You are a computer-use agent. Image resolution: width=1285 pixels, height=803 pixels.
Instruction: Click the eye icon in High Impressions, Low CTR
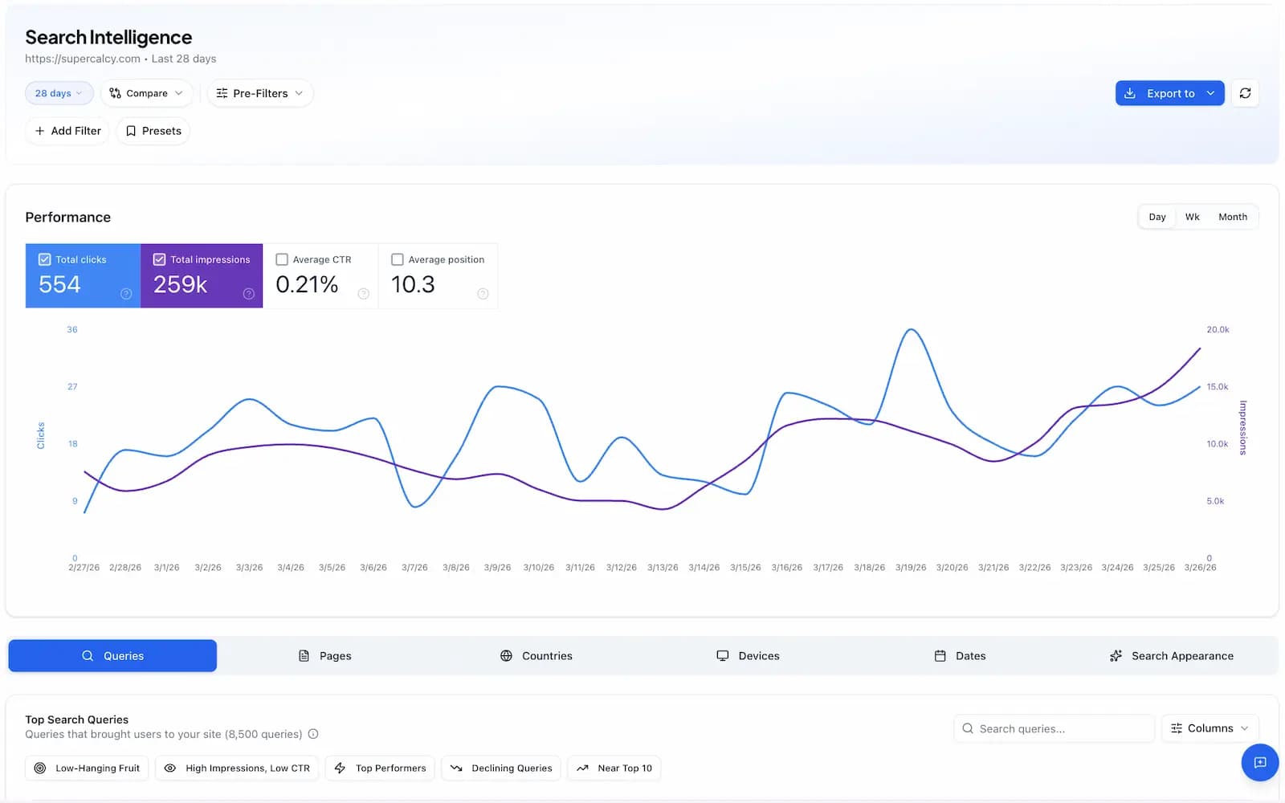coord(170,768)
